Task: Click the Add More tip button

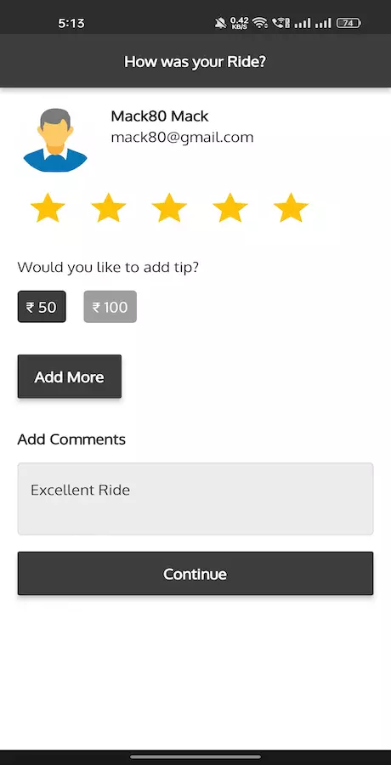Action: 70,377
